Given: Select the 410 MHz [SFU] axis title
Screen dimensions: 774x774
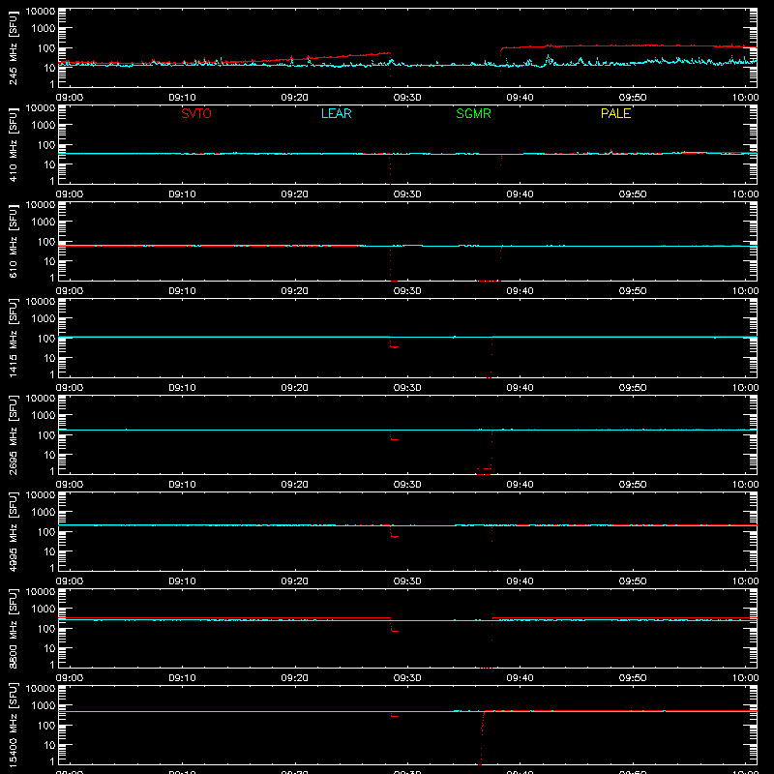Looking at the screenshot, I should [14, 145].
